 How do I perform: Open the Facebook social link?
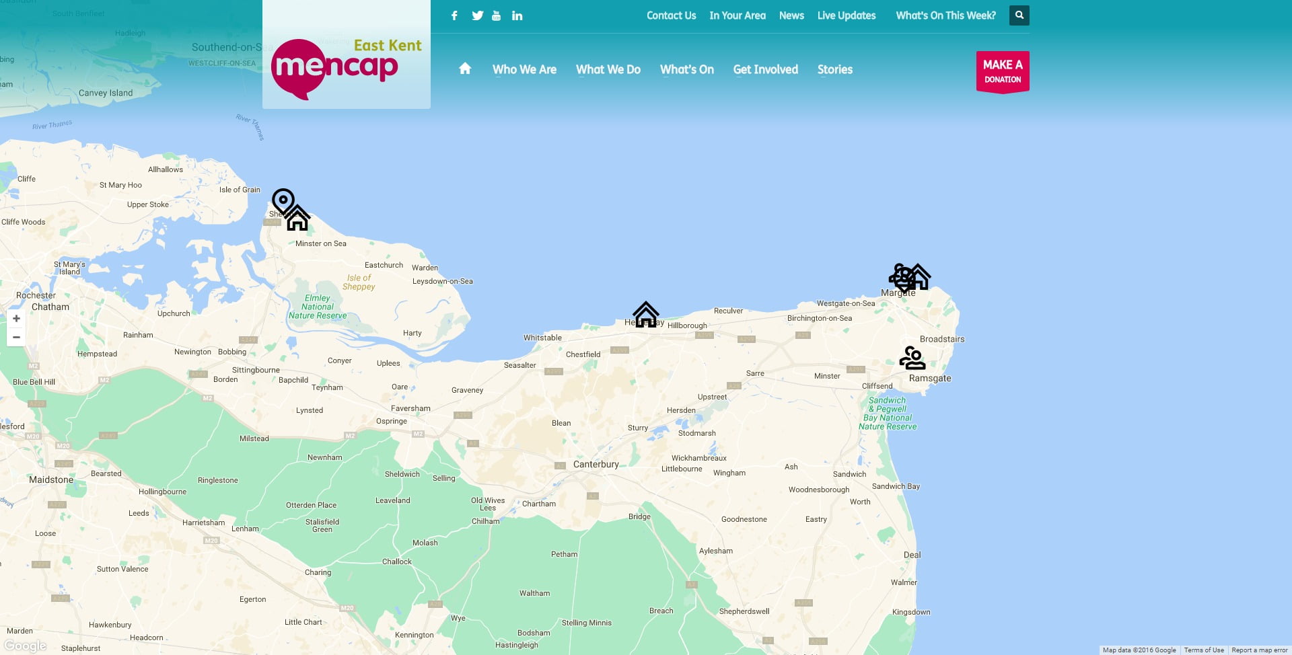[x=454, y=15]
